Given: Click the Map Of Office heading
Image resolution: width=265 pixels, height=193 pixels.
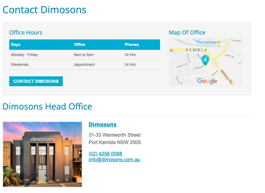Looking at the screenshot, I should [x=187, y=32].
